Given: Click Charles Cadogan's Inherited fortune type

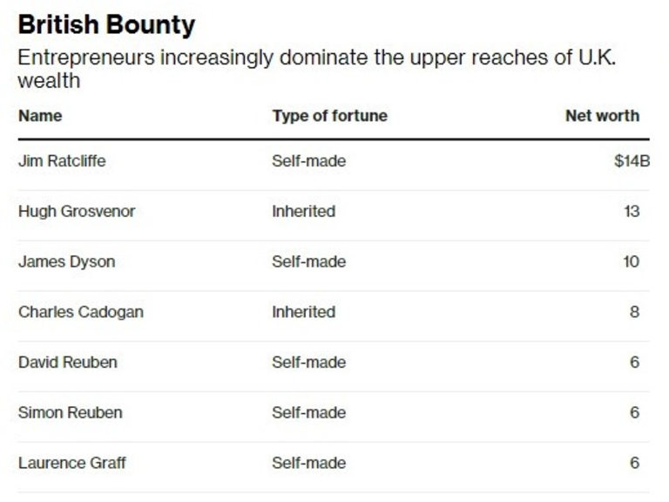Looking at the screenshot, I should (x=303, y=312).
